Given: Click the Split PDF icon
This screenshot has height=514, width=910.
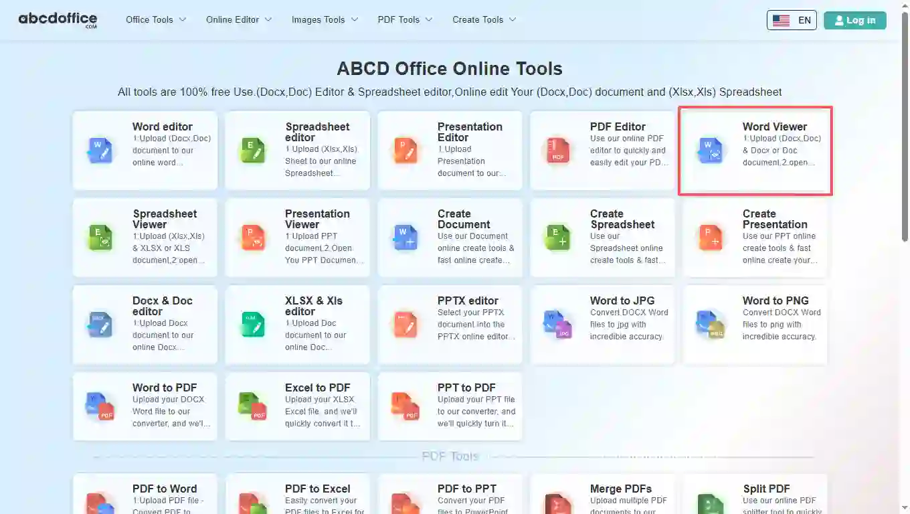Looking at the screenshot, I should pyautogui.click(x=710, y=503).
